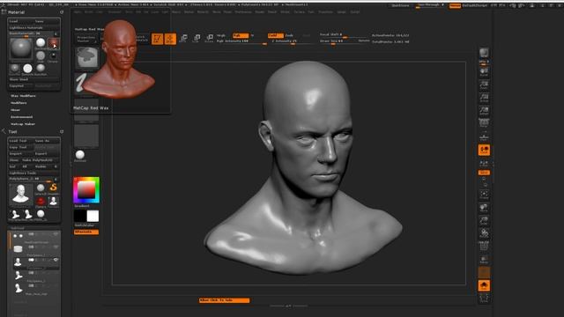
Task: Open the empty texture slot on left shelf
Action: point(86,136)
